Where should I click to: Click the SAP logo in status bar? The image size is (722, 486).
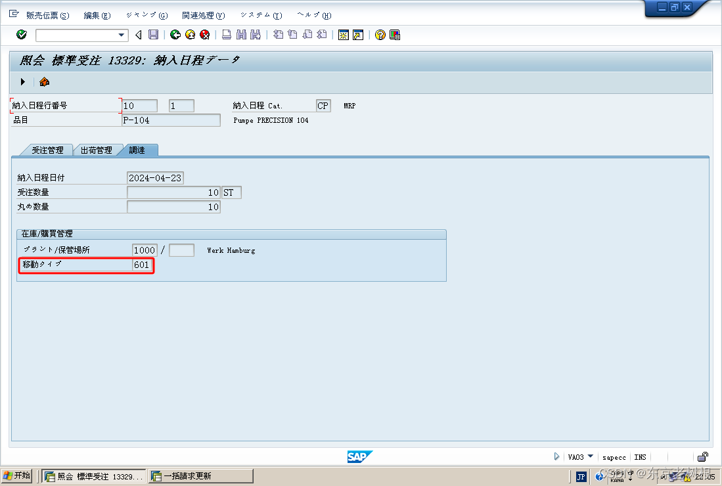(x=359, y=456)
